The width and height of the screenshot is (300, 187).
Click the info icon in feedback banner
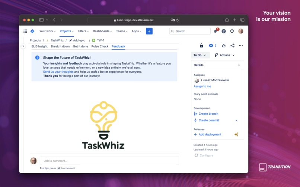pos(37,58)
